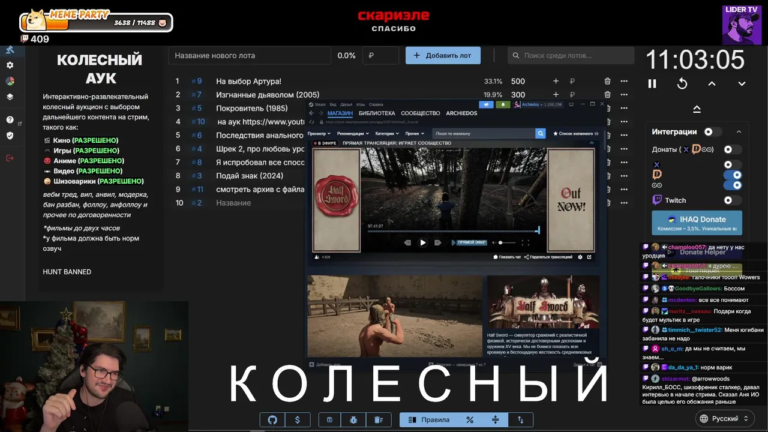The height and width of the screenshot is (432, 768).
Task: Click the Steam announcements megaphone button
Action: [485, 104]
